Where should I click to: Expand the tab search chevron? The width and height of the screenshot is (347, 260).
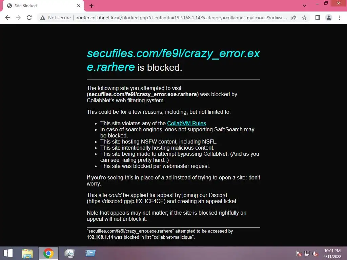tap(305, 6)
